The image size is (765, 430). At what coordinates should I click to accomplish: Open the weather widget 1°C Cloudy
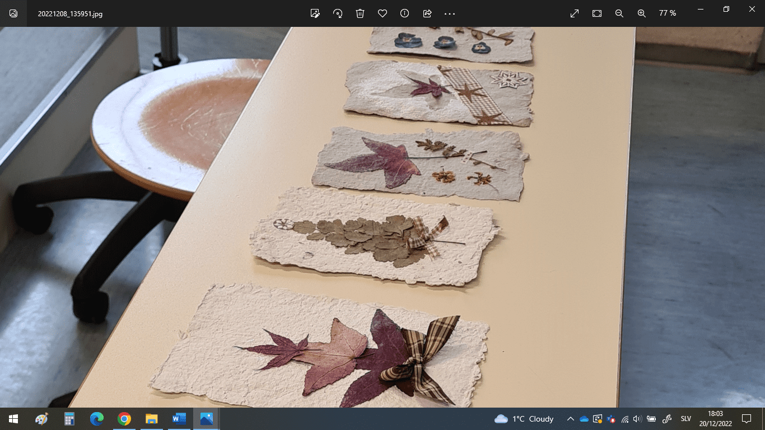[524, 419]
